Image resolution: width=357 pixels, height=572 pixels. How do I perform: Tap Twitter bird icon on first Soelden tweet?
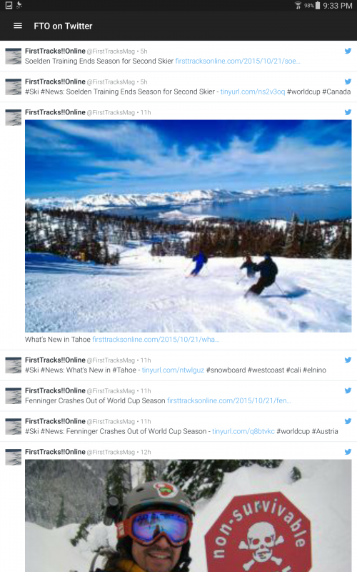click(x=348, y=51)
